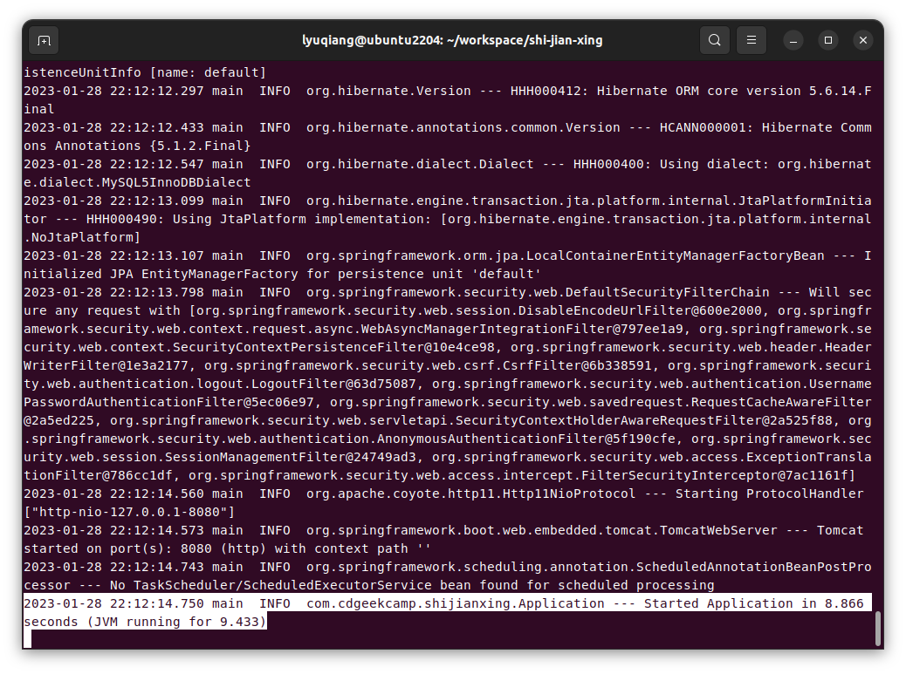This screenshot has height=674, width=906.
Task: Click the terminal cursor block
Action: point(27,639)
